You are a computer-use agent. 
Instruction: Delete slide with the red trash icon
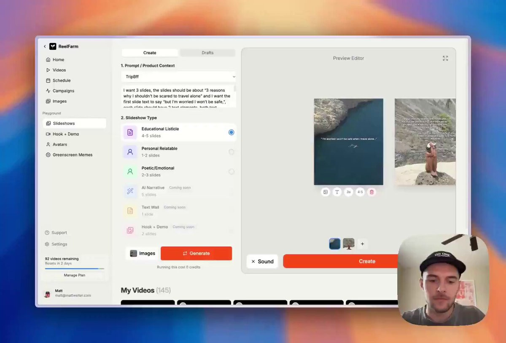point(371,192)
